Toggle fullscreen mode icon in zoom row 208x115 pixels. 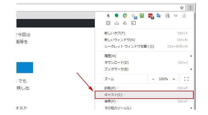(x=186, y=79)
